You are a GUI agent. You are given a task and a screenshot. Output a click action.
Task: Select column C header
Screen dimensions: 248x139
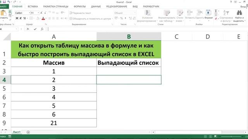(177, 37)
